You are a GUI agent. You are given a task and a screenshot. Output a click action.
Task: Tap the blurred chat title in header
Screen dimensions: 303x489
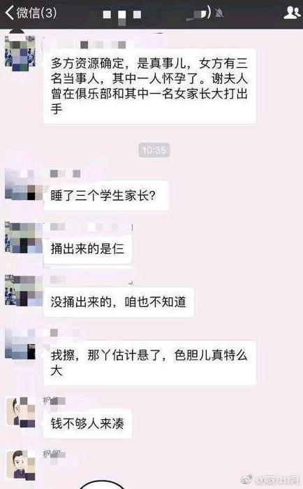[x=122, y=15]
